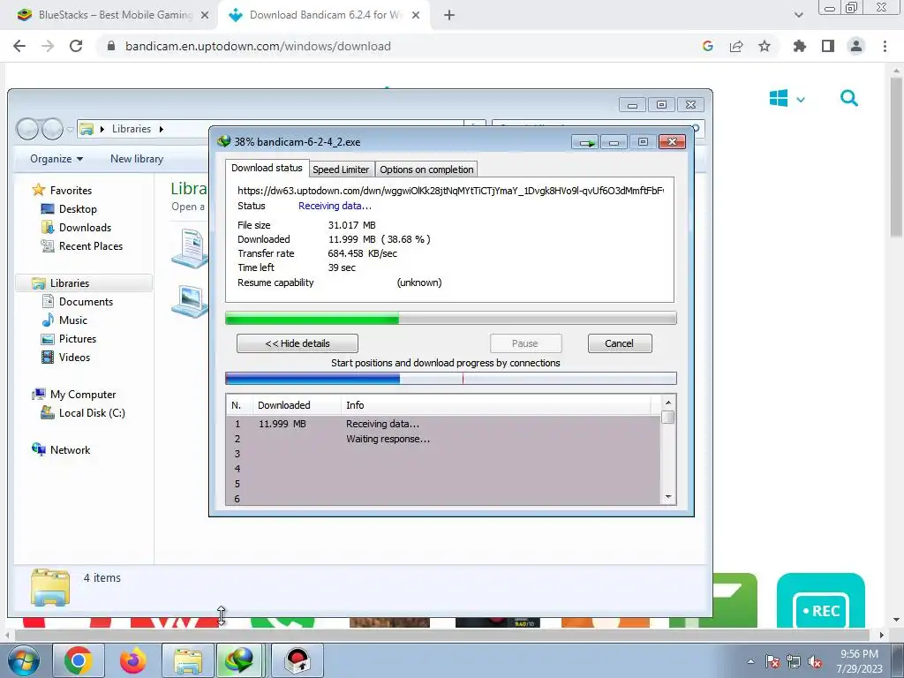Select My Computer in Explorer sidebar
The width and height of the screenshot is (904, 678).
point(82,395)
